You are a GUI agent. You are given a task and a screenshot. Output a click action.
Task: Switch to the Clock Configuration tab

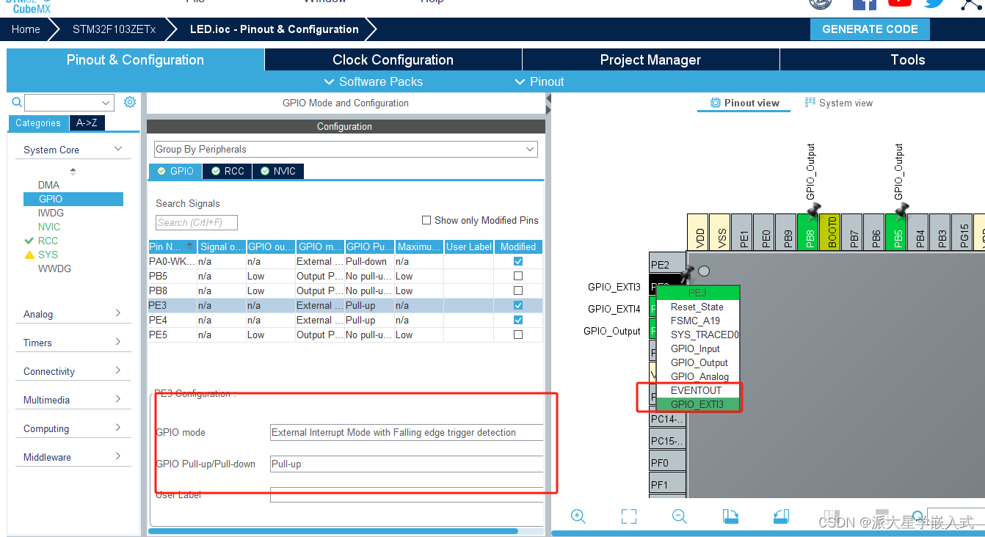(393, 60)
